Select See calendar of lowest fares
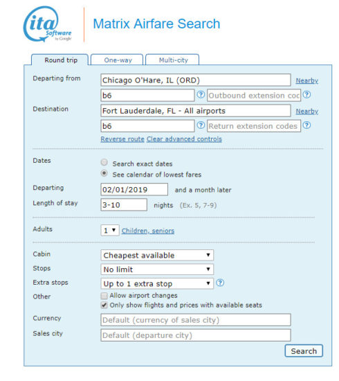Image resolution: width=339 pixels, height=381 pixels. [104, 173]
